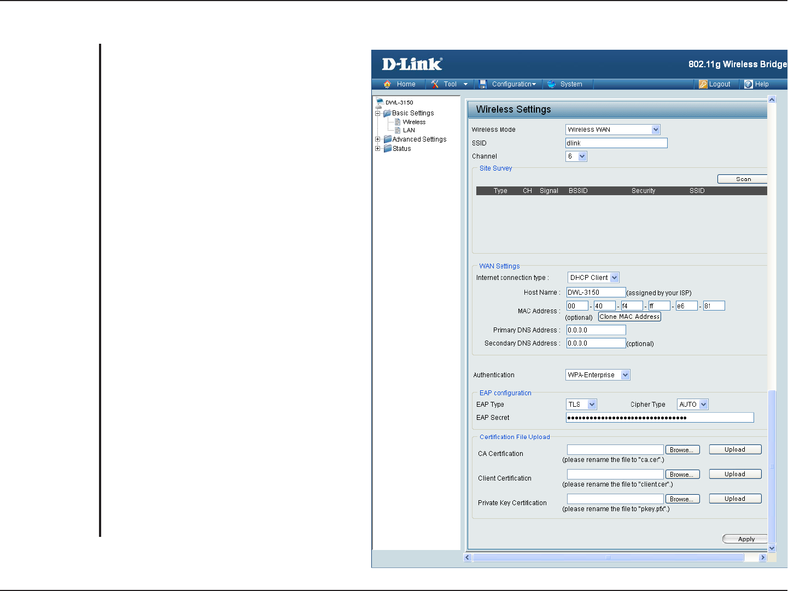Image resolution: width=788 pixels, height=591 pixels.
Task: Click the DWL-3150 device icon
Action: point(380,102)
